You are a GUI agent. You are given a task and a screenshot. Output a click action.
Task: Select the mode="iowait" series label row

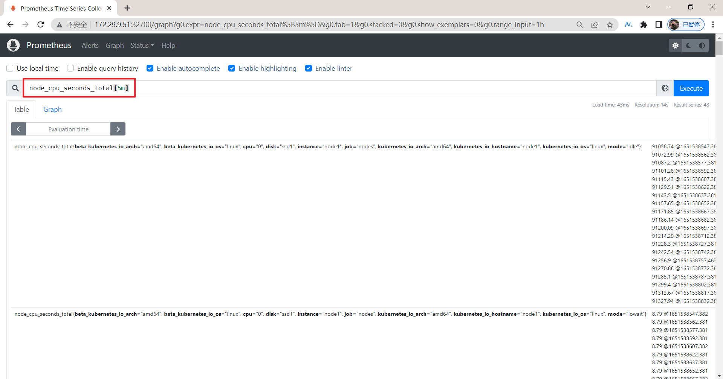330,314
